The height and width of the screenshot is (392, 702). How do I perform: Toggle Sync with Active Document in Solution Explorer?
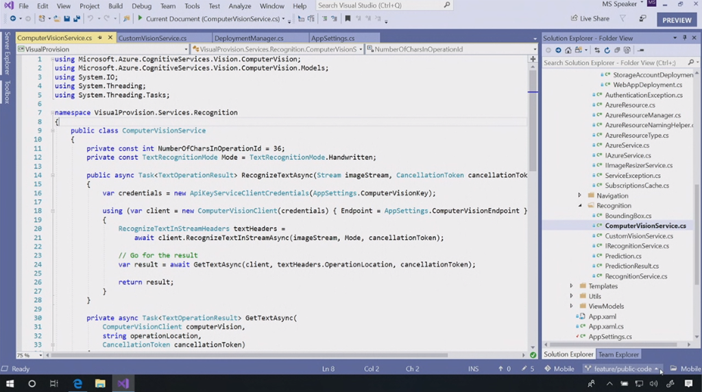click(597, 50)
